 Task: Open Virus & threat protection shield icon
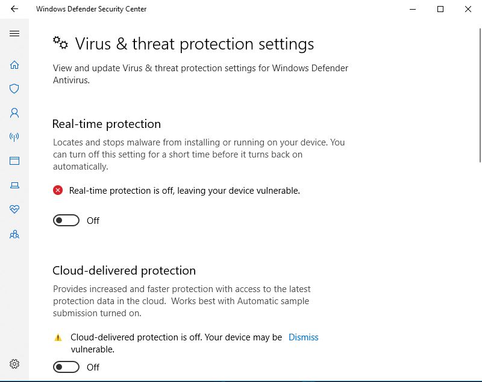[14, 89]
